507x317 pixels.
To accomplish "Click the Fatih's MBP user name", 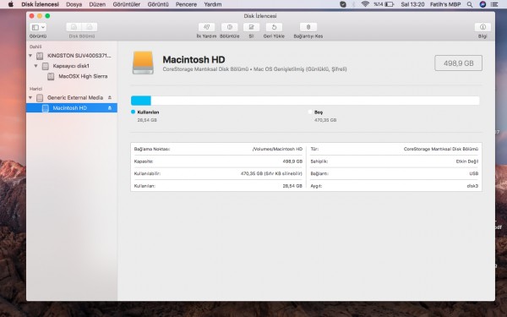I will 445,4.
